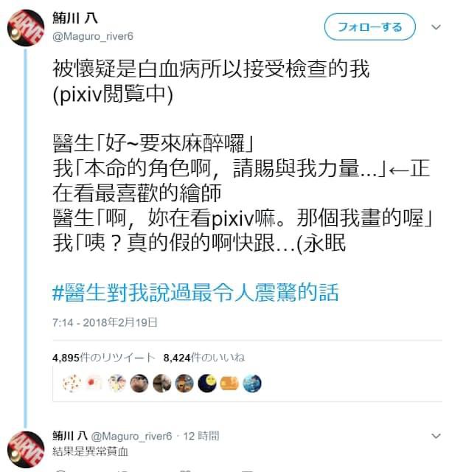Open the @Maguro_river6 handle in the header
This screenshot has height=472, width=449.
(93, 36)
